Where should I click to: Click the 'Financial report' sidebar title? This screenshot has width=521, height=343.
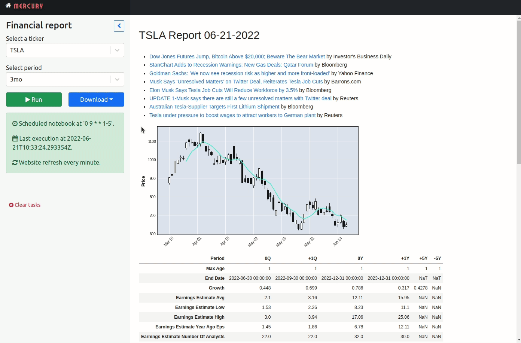click(x=39, y=25)
